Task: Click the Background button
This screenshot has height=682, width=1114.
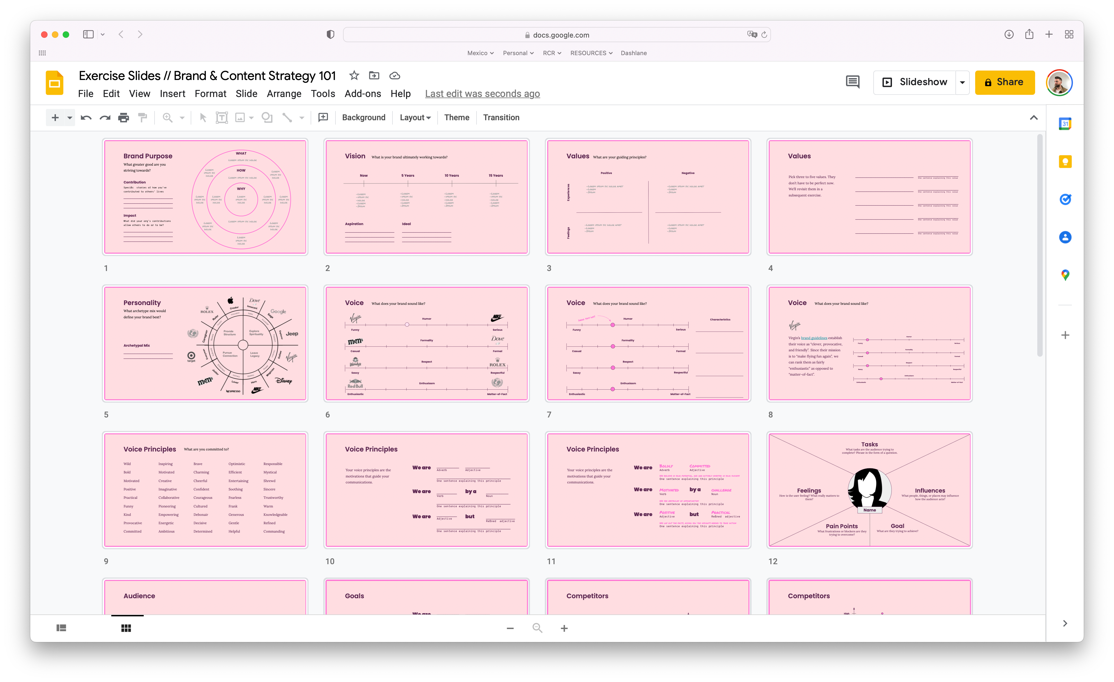Action: (x=364, y=118)
